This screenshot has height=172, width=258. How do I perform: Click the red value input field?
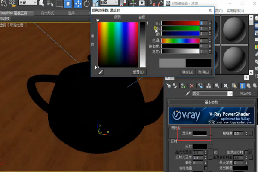[x=204, y=23]
